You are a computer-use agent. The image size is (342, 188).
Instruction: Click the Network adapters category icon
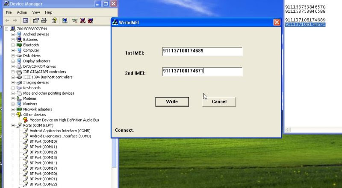(x=19, y=109)
